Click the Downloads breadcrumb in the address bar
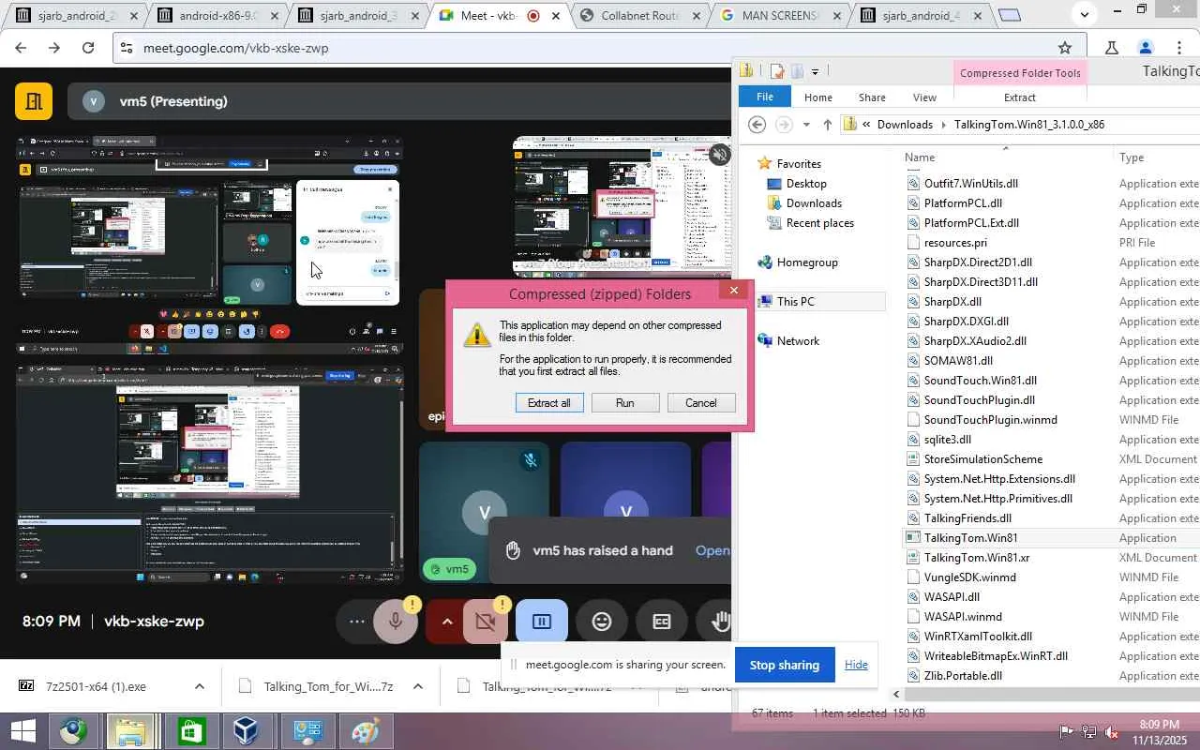 pos(905,125)
